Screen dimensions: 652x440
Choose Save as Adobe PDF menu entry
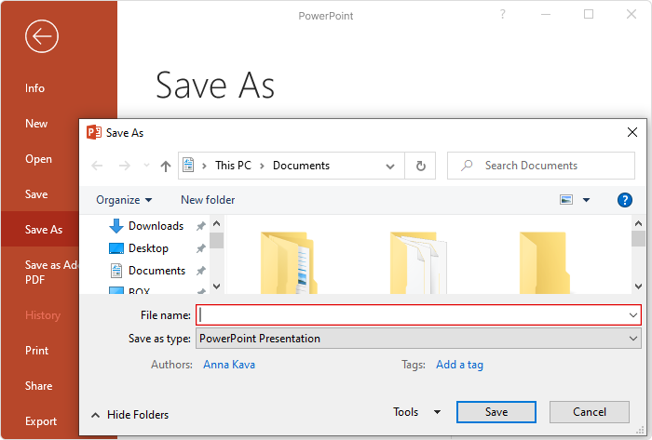(x=51, y=273)
